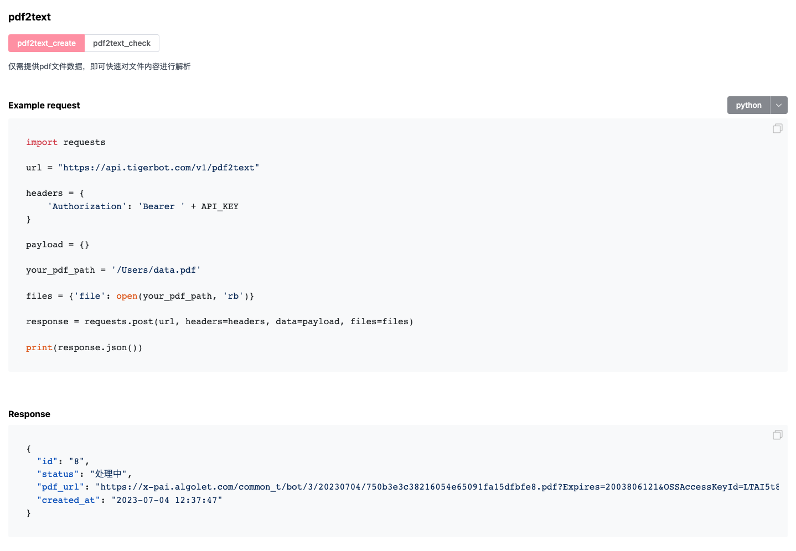Click the pdf2text heading title
This screenshot has height=551, width=796.
coord(29,17)
